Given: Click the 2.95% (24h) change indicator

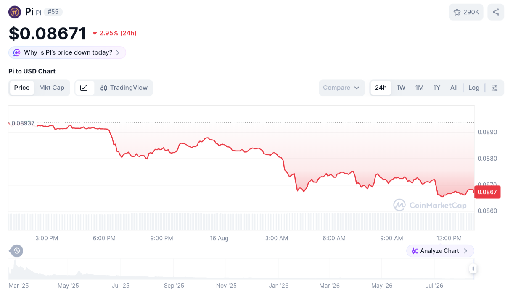Looking at the screenshot, I should pos(114,33).
